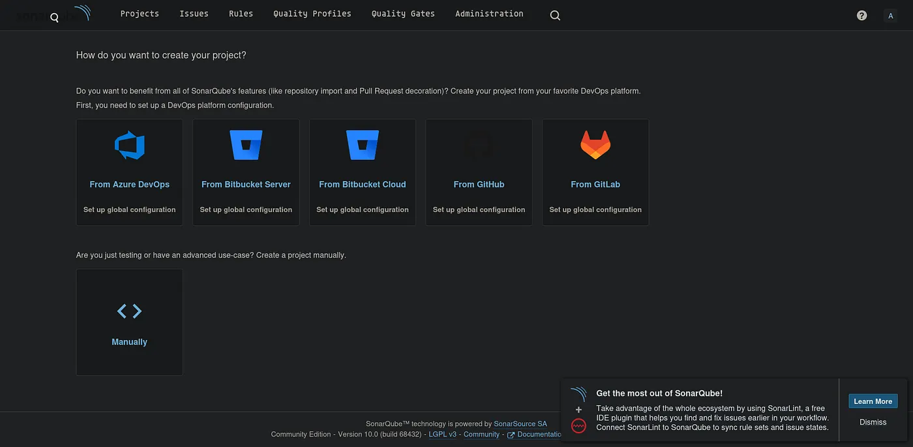Dismiss the SonarLint promotion popup
Image resolution: width=913 pixels, height=447 pixels.
coord(873,422)
